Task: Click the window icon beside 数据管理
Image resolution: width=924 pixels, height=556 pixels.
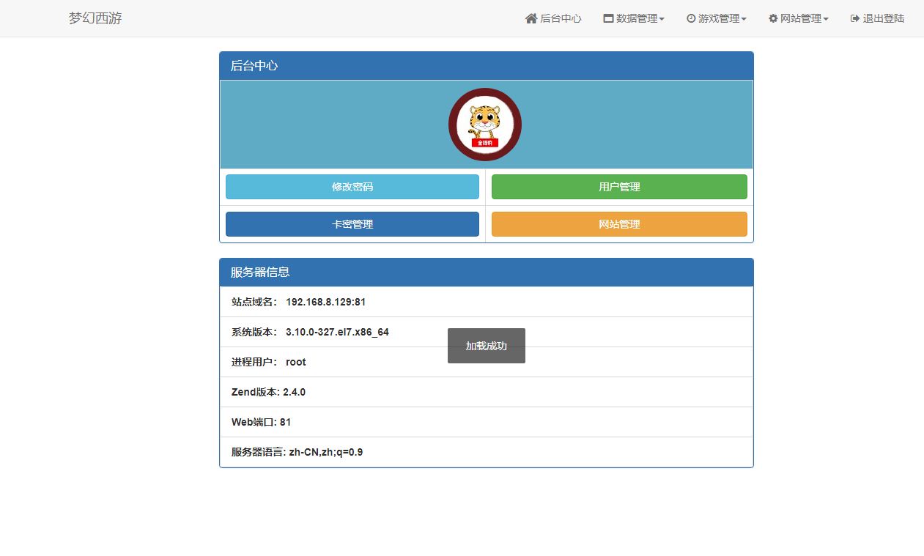Action: (608, 18)
